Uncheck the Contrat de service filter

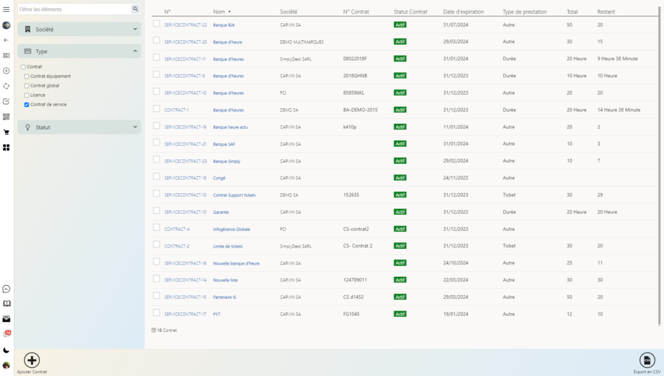(27, 104)
